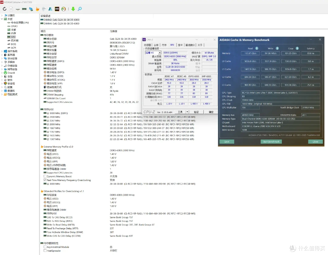Image resolution: width=328 pixels, height=255 pixels.
Task: Click the CPU-Z purple title bar icon
Action: tap(144, 39)
